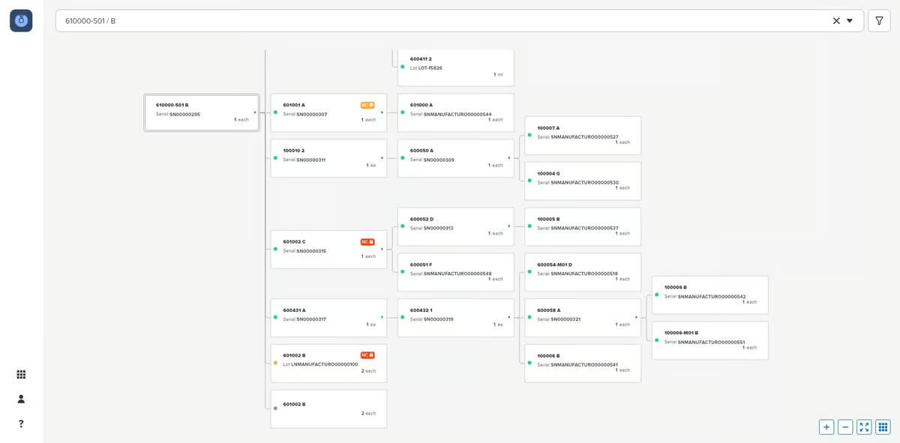Viewport: 900px width, 443px height.
Task: Collapse children arrow on node 600058 A
Action: tap(637, 318)
